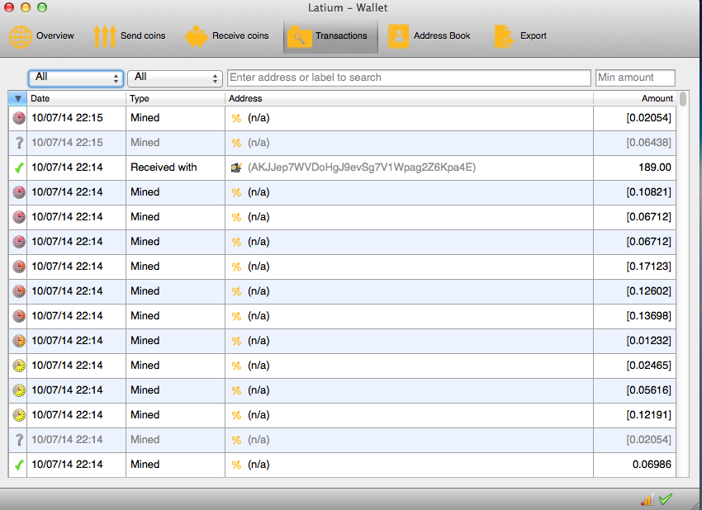
Task: Select the [0.06438] amount
Action: click(x=648, y=142)
